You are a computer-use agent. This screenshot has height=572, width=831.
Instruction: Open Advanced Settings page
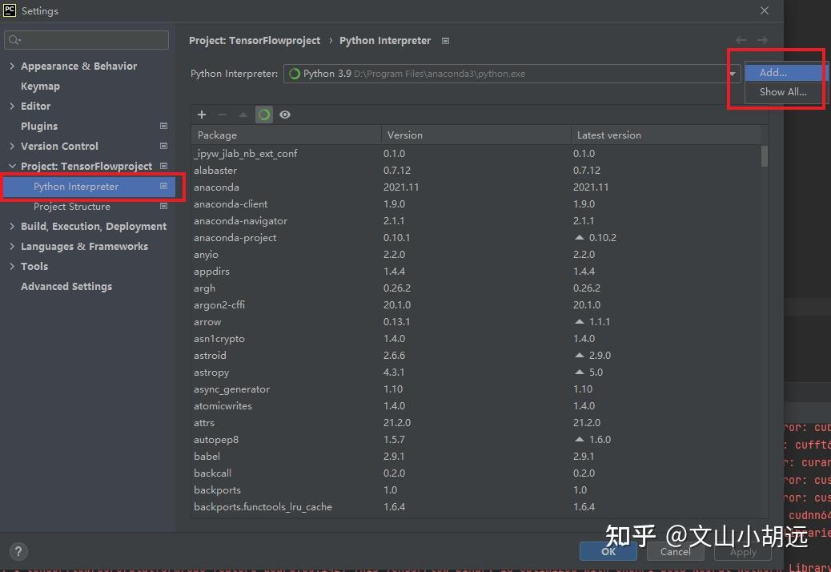point(66,286)
